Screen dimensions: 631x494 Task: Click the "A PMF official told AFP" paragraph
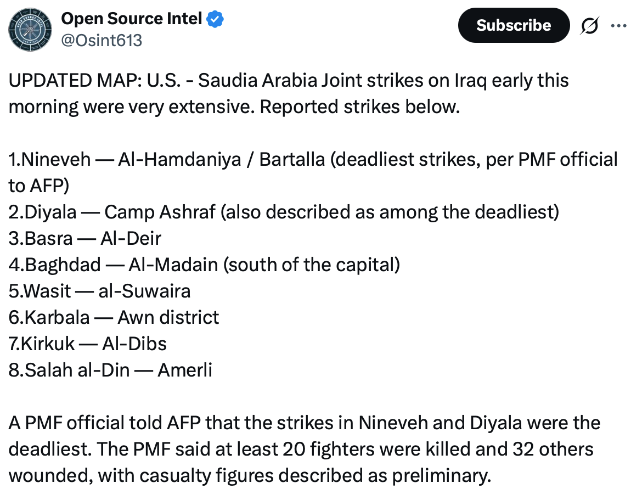(x=305, y=449)
